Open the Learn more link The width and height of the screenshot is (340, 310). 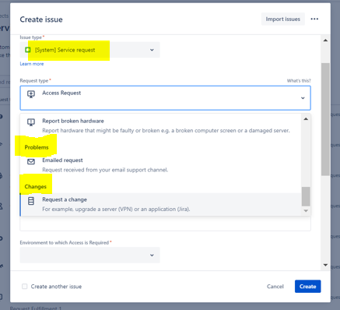click(32, 64)
